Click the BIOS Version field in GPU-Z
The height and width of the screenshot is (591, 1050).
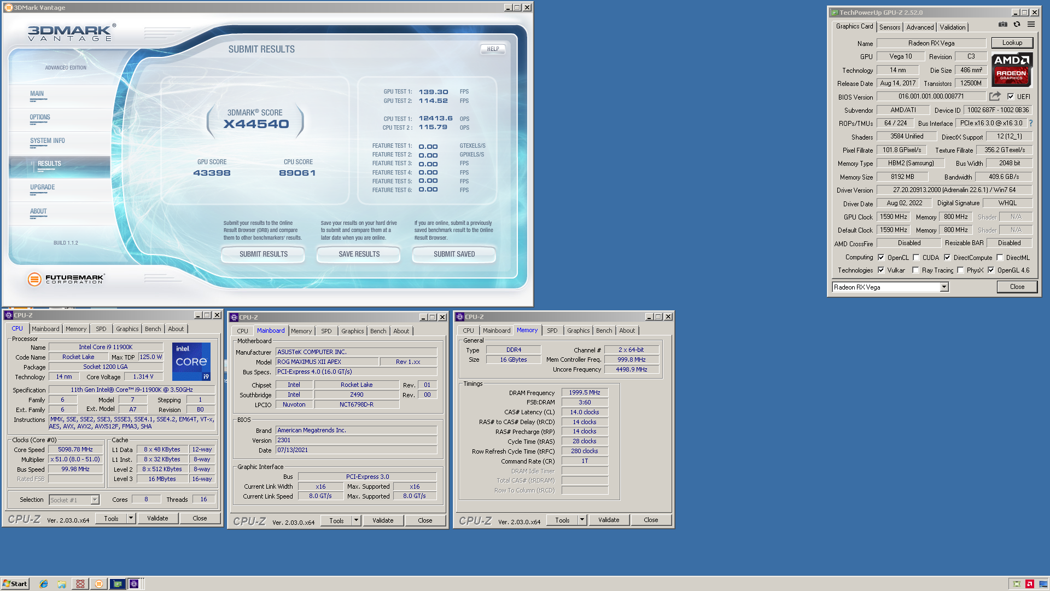pos(931,96)
